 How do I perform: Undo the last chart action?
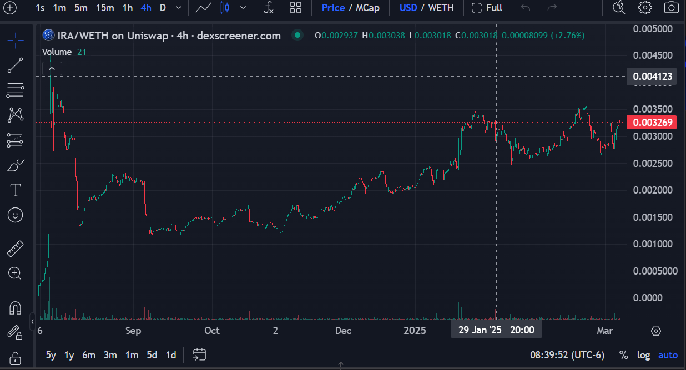click(526, 8)
